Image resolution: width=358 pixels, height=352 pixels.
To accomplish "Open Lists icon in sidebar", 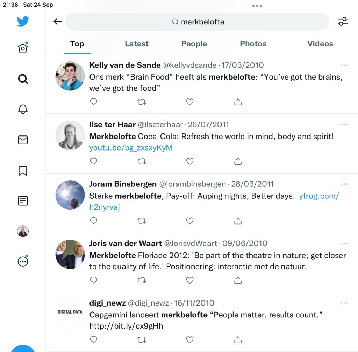I will [23, 201].
